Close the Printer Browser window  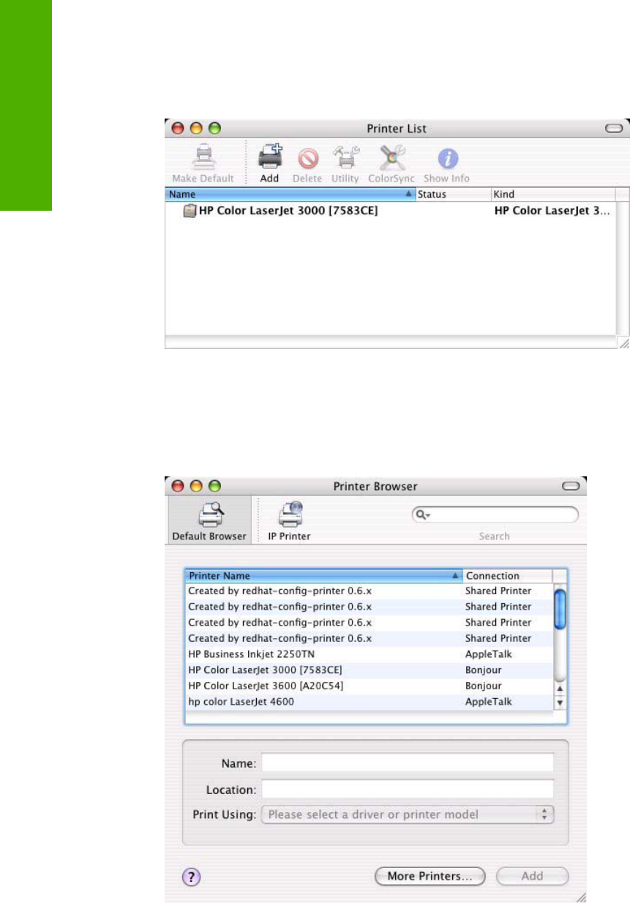click(178, 486)
